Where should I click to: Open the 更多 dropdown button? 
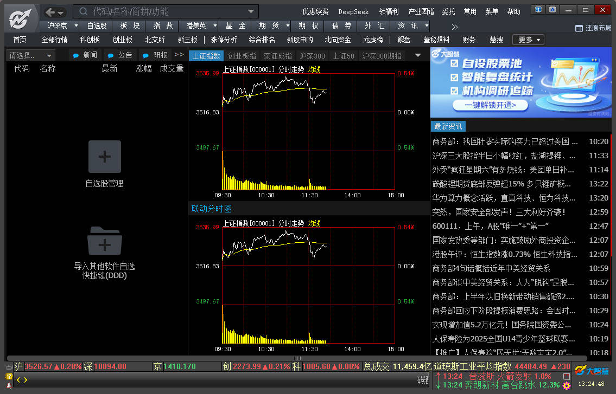(529, 40)
